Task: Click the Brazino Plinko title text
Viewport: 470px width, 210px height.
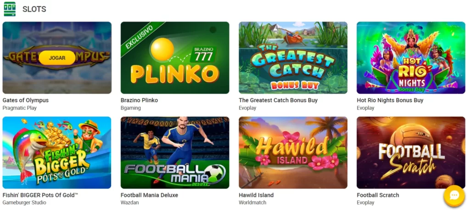Action: point(139,100)
